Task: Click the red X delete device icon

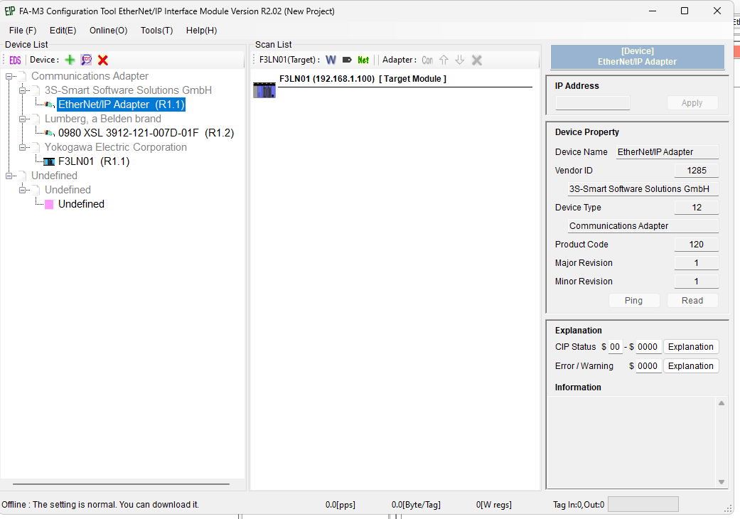Action: coord(103,60)
